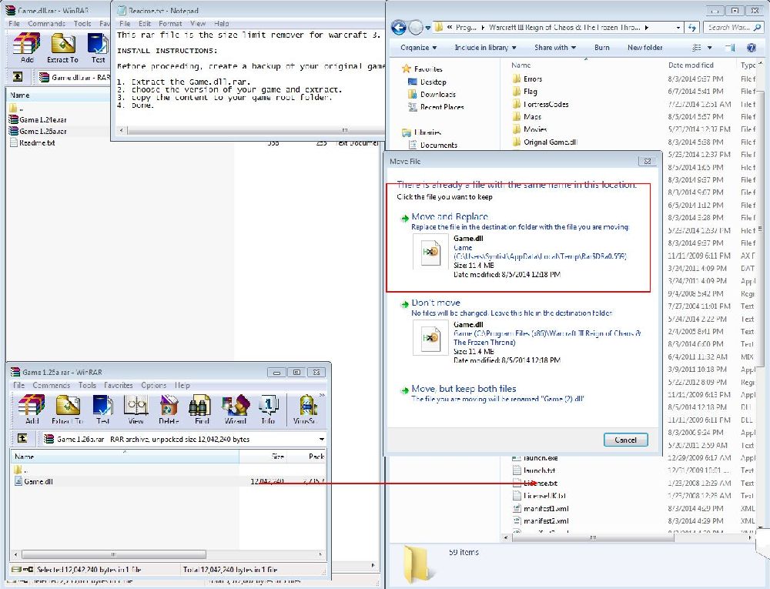Open File menu in Game 1.26a WinRAR
770x589 pixels.
(x=18, y=385)
